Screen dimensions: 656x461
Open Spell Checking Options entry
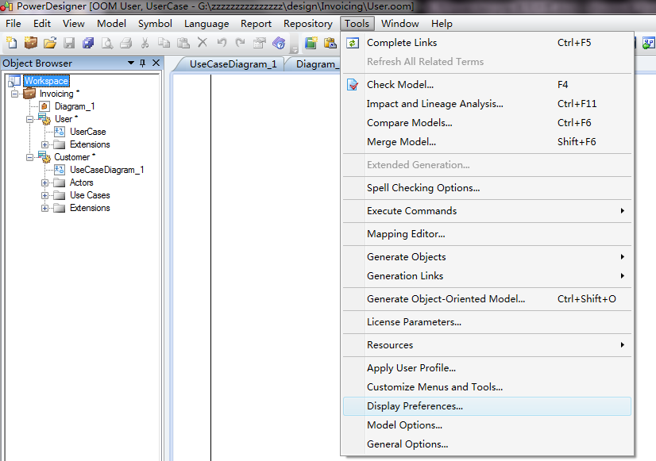pos(487,188)
